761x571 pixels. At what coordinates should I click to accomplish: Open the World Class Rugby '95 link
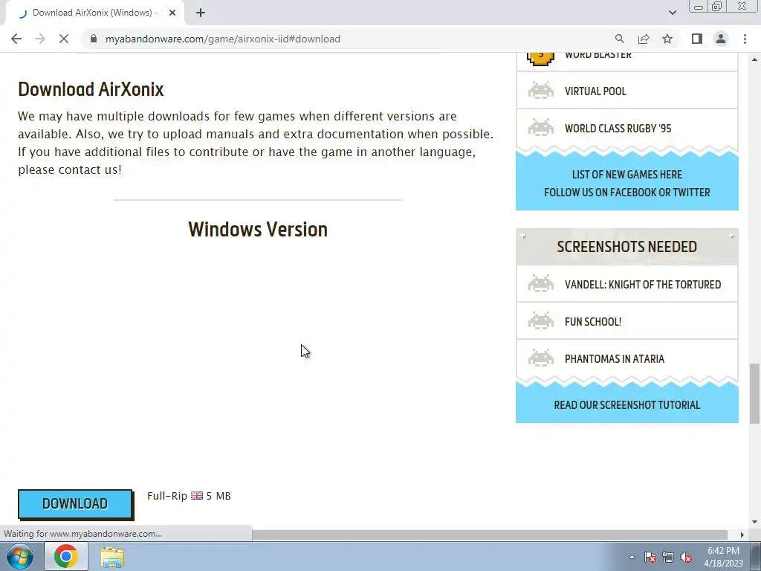coord(618,128)
